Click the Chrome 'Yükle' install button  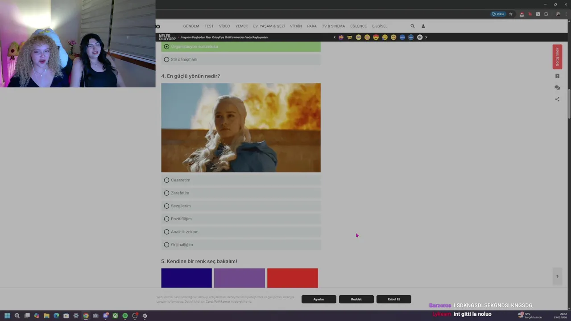pyautogui.click(x=498, y=14)
